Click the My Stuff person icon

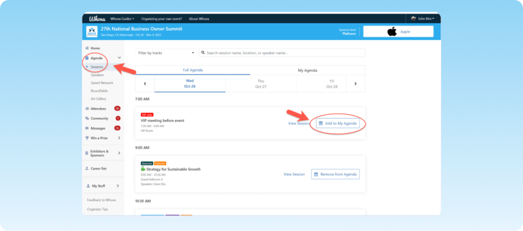tap(88, 186)
